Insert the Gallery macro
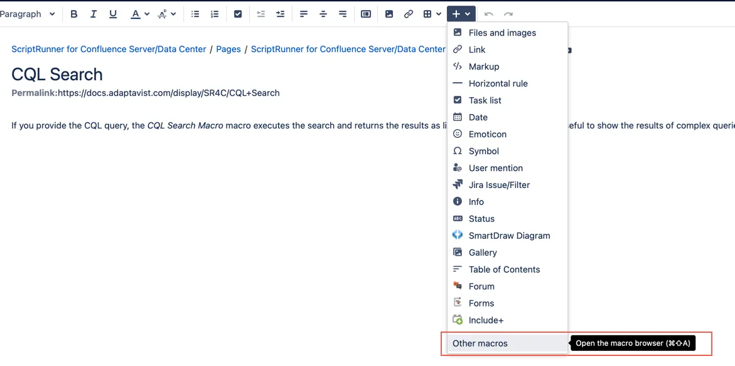This screenshot has width=735, height=366. (x=508, y=253)
